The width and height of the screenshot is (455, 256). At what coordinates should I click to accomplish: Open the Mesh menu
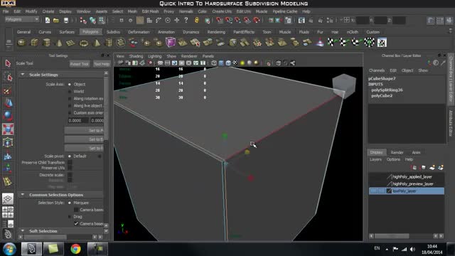point(132,11)
